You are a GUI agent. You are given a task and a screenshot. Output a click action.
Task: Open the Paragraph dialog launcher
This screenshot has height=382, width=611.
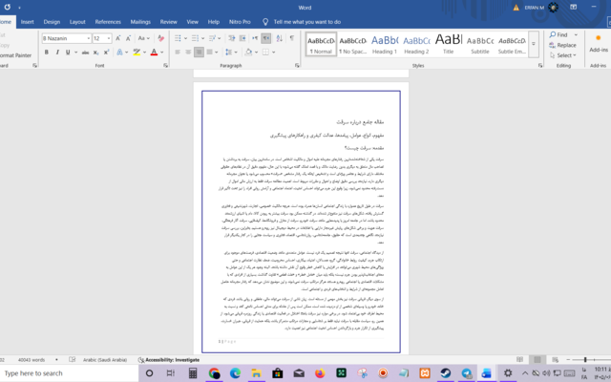click(297, 66)
